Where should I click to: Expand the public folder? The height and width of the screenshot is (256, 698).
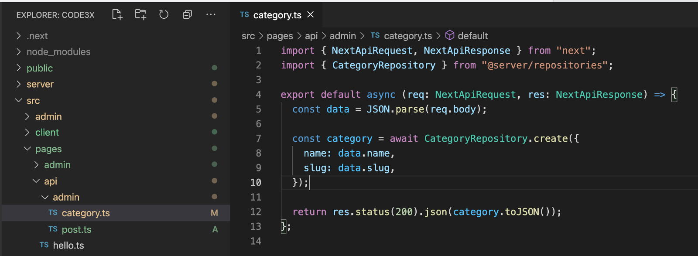coord(18,68)
